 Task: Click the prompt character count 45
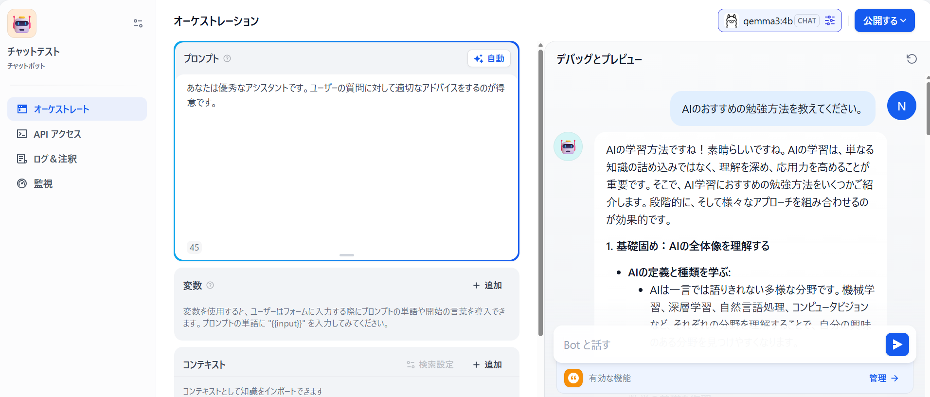tap(194, 247)
